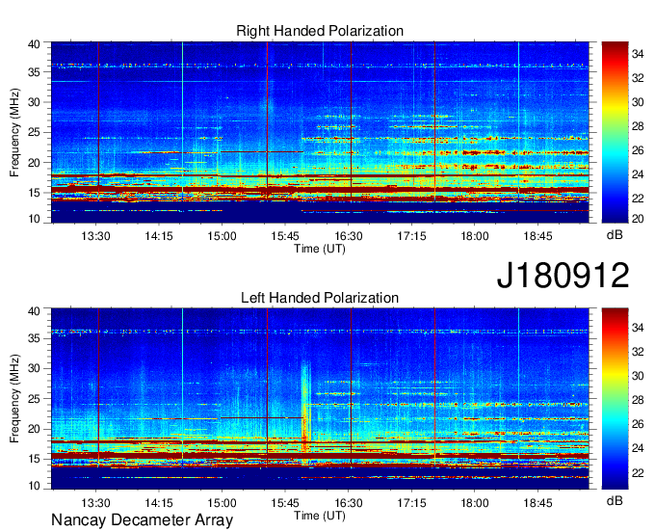Click 'Time (UT)' under the Right Handed plot
Screen dimensions: 655x532
(320, 249)
